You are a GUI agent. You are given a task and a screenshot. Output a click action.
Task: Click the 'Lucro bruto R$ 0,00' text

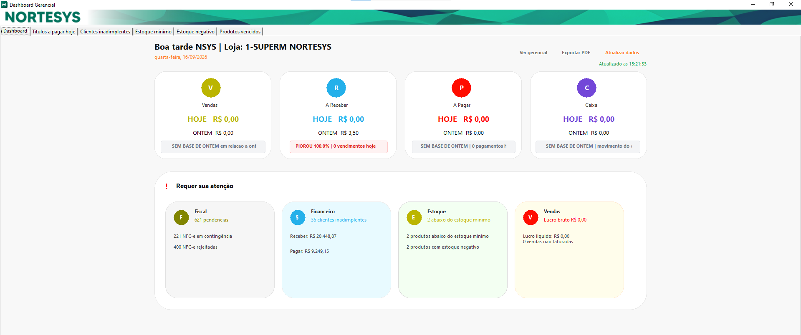[x=565, y=220]
